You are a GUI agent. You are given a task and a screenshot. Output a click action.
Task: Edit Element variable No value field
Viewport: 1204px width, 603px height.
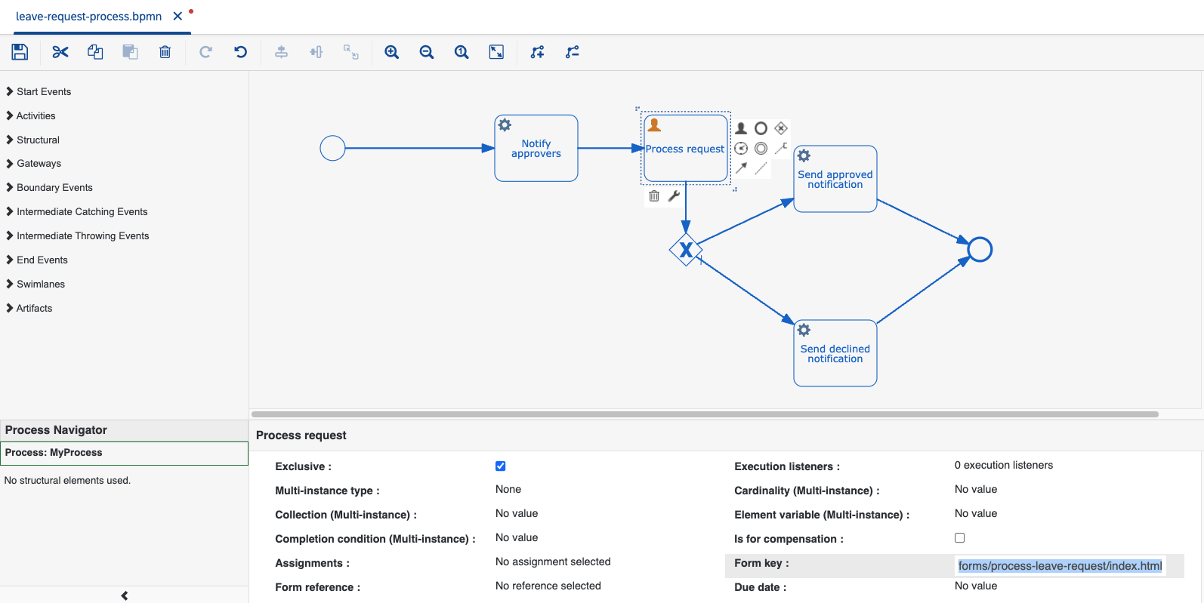976,513
